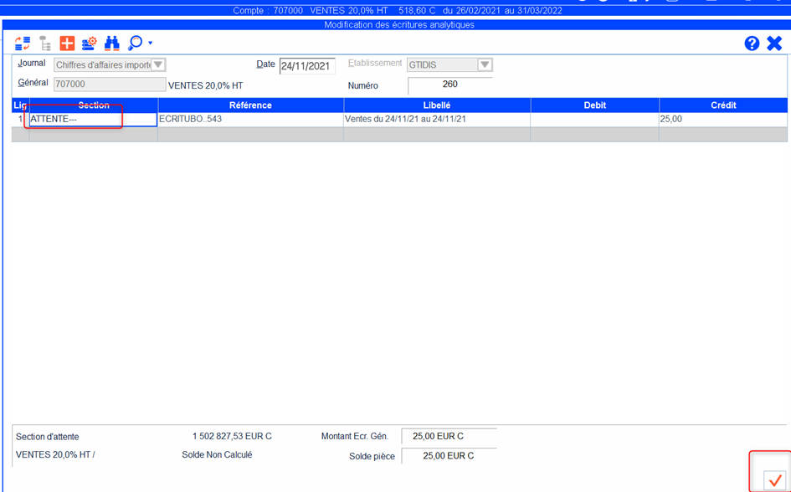The image size is (791, 492).
Task: Click the magnifying glass zoom icon
Action: tap(135, 43)
